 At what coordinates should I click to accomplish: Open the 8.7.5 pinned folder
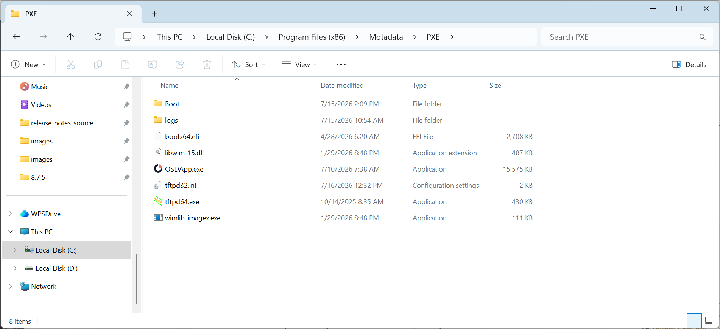(x=38, y=177)
